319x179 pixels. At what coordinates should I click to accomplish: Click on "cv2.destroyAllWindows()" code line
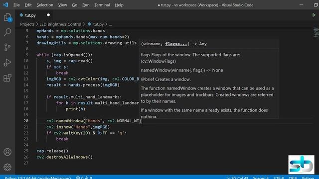click(64, 157)
